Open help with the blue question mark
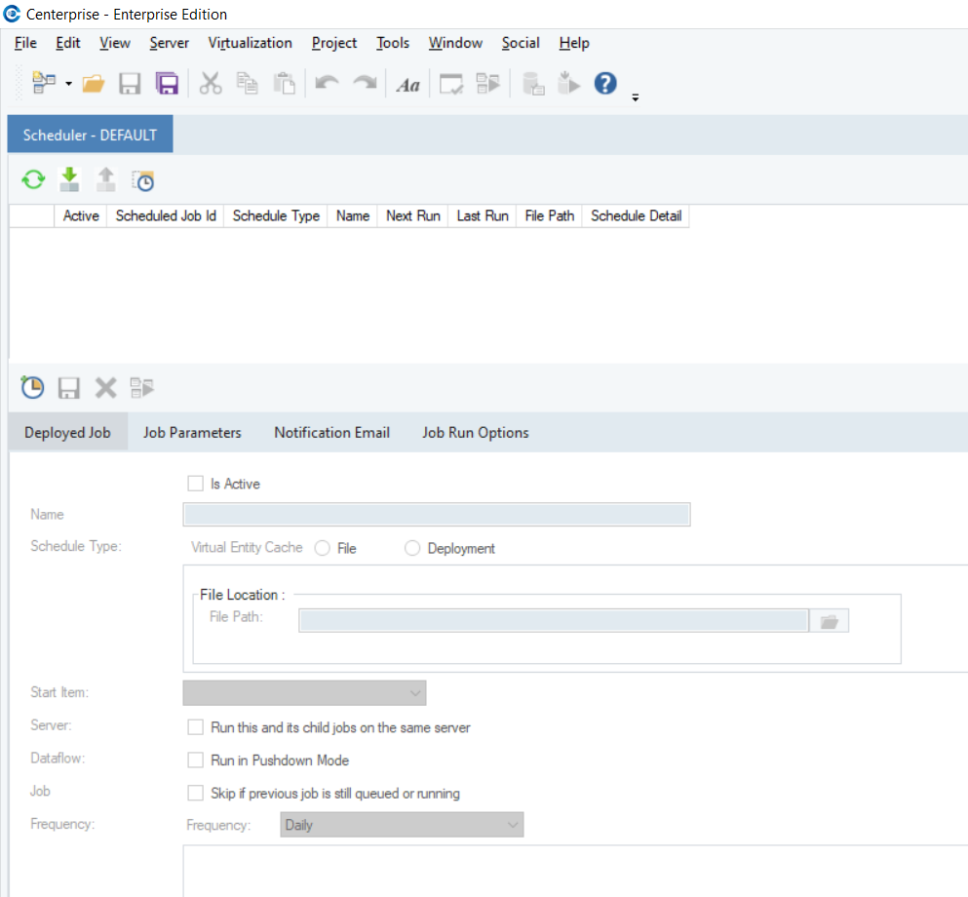 605,84
